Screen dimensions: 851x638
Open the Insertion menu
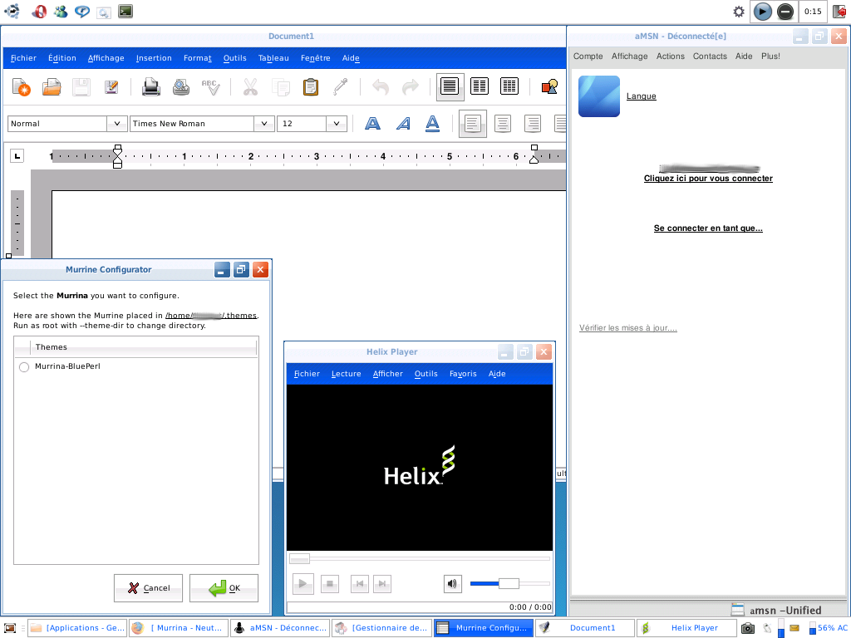[x=154, y=58]
